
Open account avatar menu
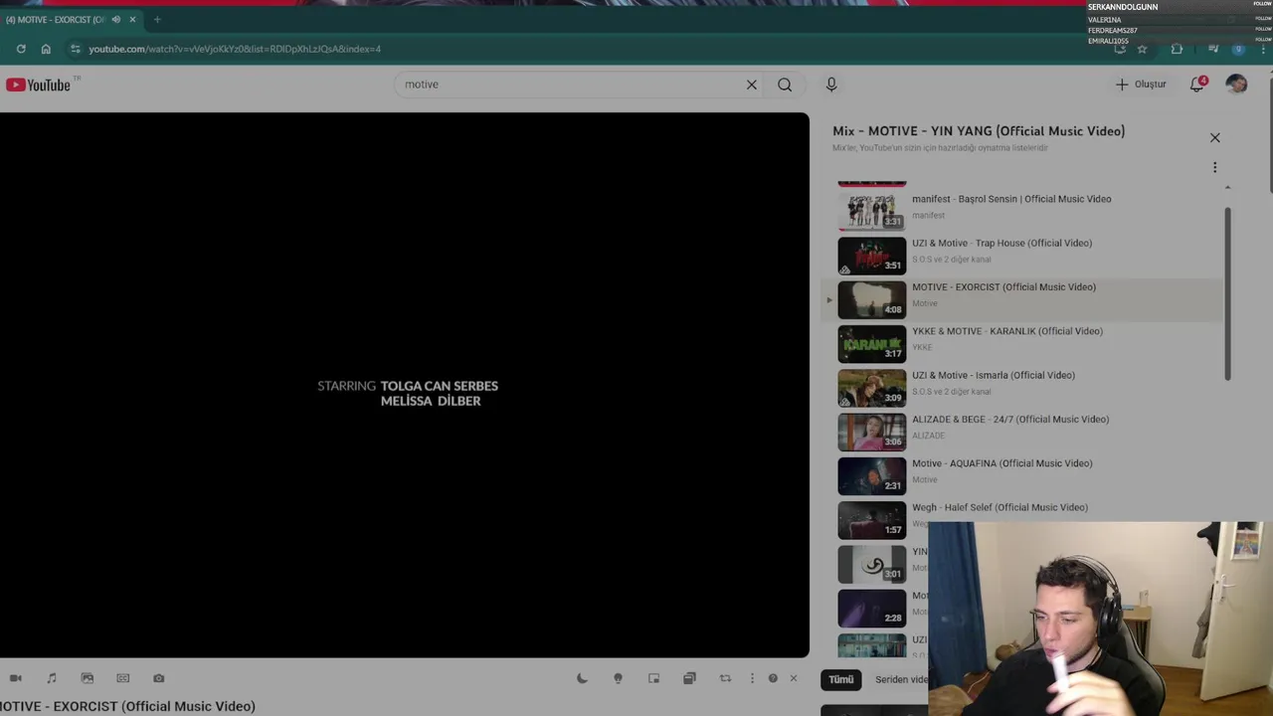click(x=1236, y=85)
